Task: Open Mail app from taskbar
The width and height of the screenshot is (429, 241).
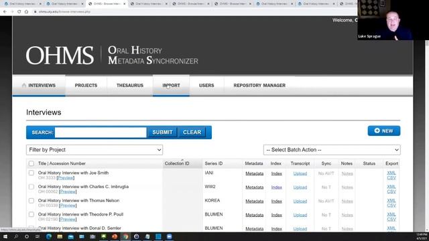Action: (70, 236)
